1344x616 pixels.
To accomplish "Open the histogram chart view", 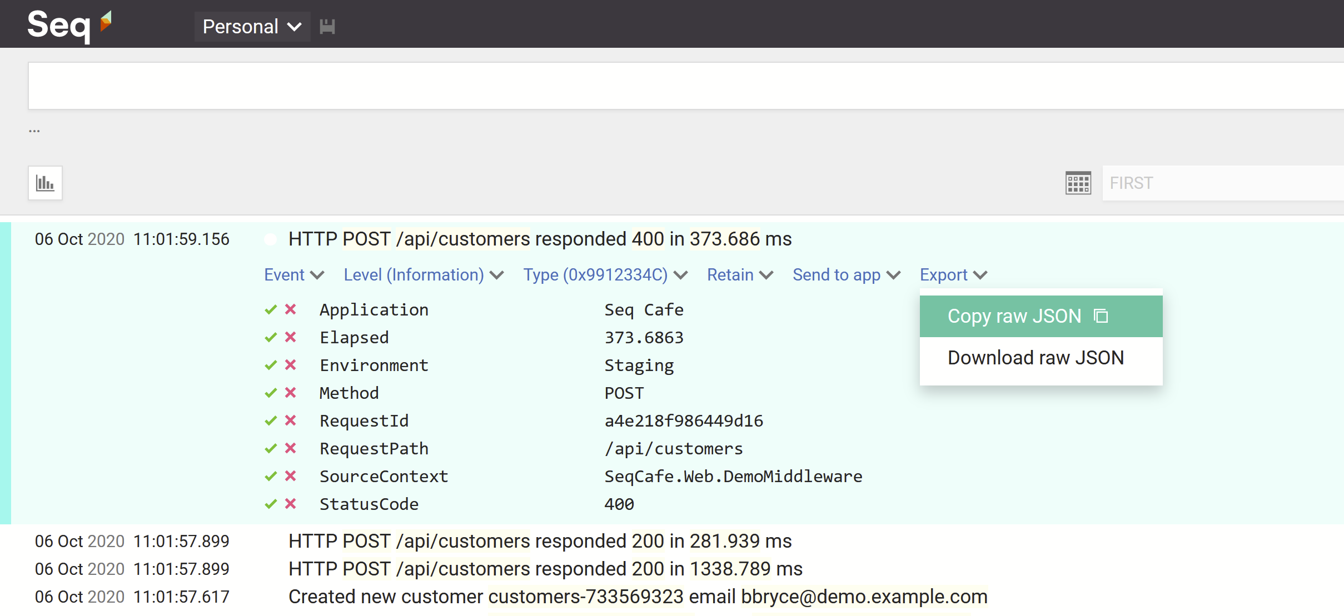I will coord(45,183).
